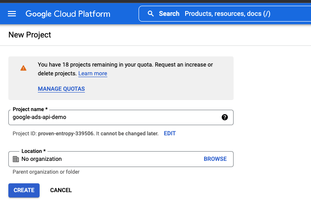Click the CREATE button
This screenshot has width=311, height=223.
coord(24,190)
